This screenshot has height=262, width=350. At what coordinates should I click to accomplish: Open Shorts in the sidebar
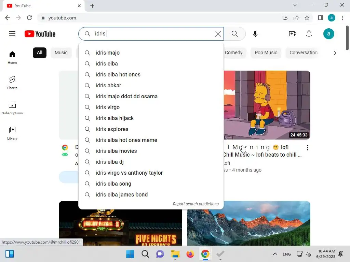point(12,83)
